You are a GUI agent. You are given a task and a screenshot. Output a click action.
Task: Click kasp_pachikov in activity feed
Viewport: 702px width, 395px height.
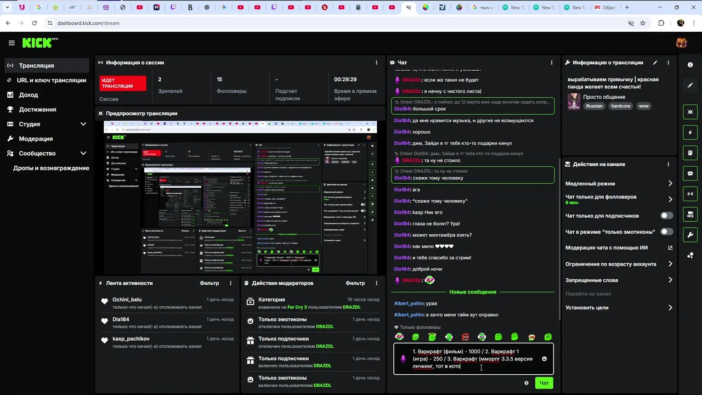pyautogui.click(x=131, y=338)
